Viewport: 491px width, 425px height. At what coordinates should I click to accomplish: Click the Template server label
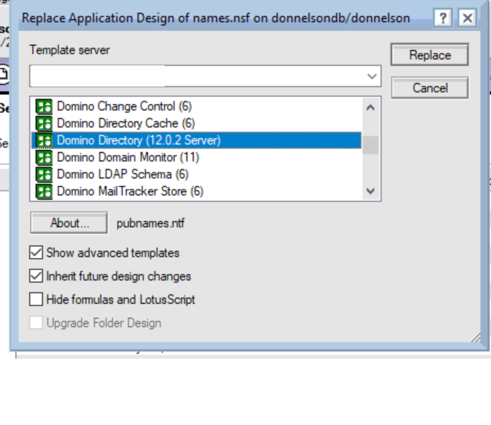click(x=70, y=50)
